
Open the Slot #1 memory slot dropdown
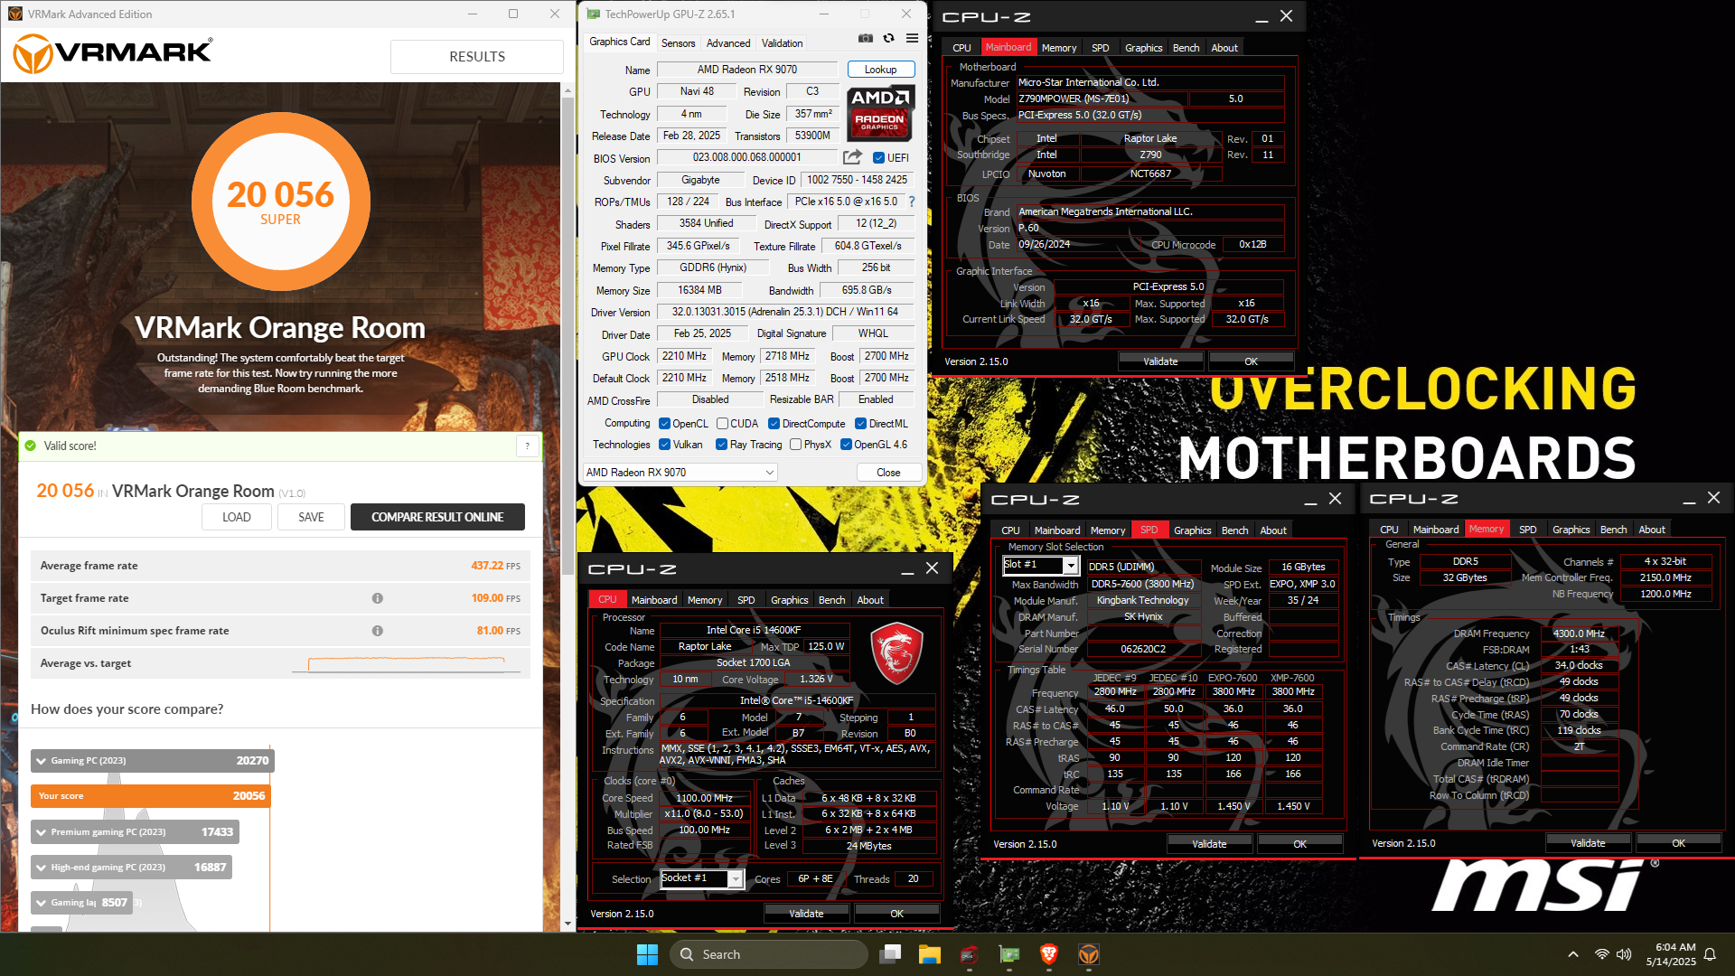tap(1041, 565)
